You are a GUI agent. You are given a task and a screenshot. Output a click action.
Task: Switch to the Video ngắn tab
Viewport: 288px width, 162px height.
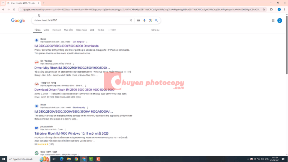[81, 30]
